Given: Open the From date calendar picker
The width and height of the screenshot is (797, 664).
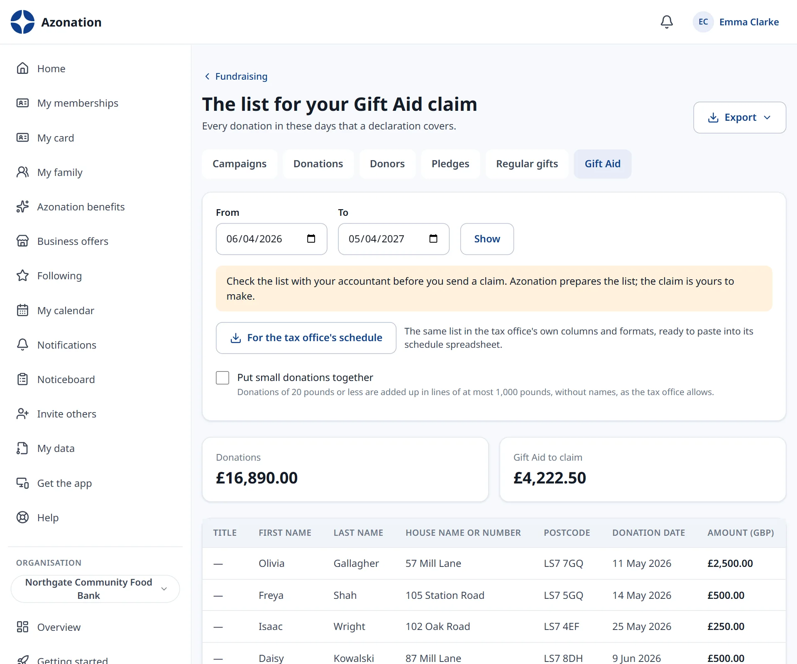Looking at the screenshot, I should [x=311, y=239].
